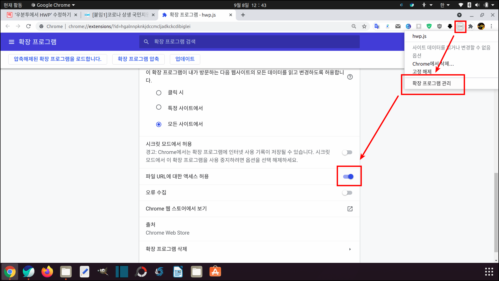Click the extension search field
The height and width of the screenshot is (281, 499).
249,42
